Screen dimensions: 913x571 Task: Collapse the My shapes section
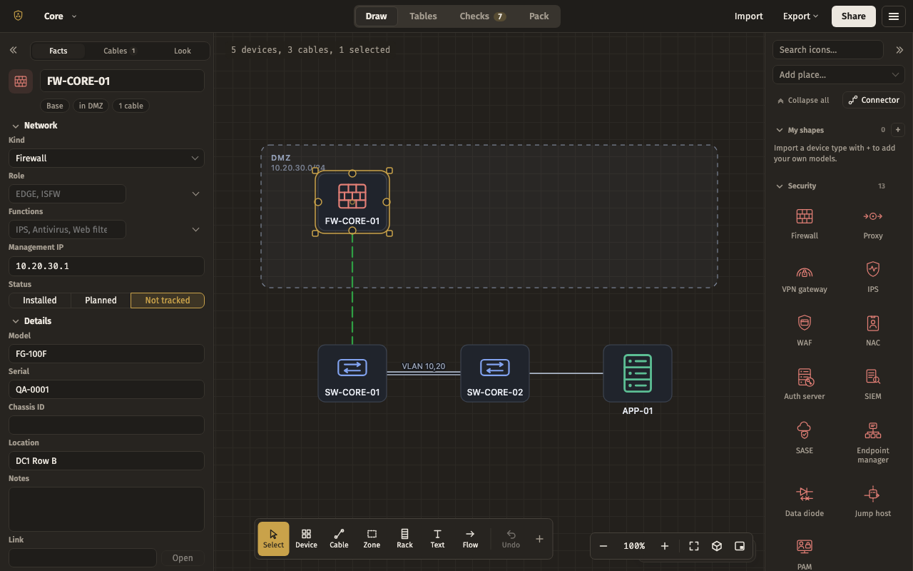click(800, 130)
